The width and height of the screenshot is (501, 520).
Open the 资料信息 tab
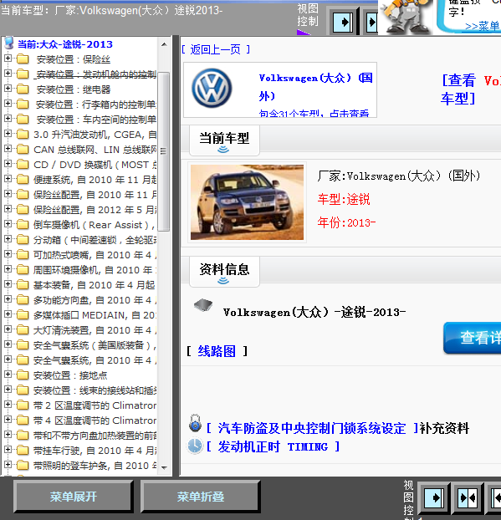coord(224,272)
